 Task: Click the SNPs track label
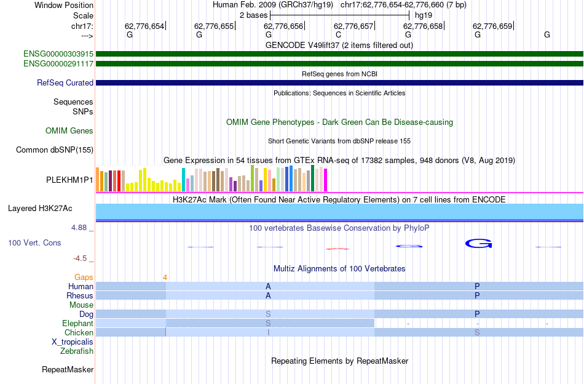[x=83, y=111]
